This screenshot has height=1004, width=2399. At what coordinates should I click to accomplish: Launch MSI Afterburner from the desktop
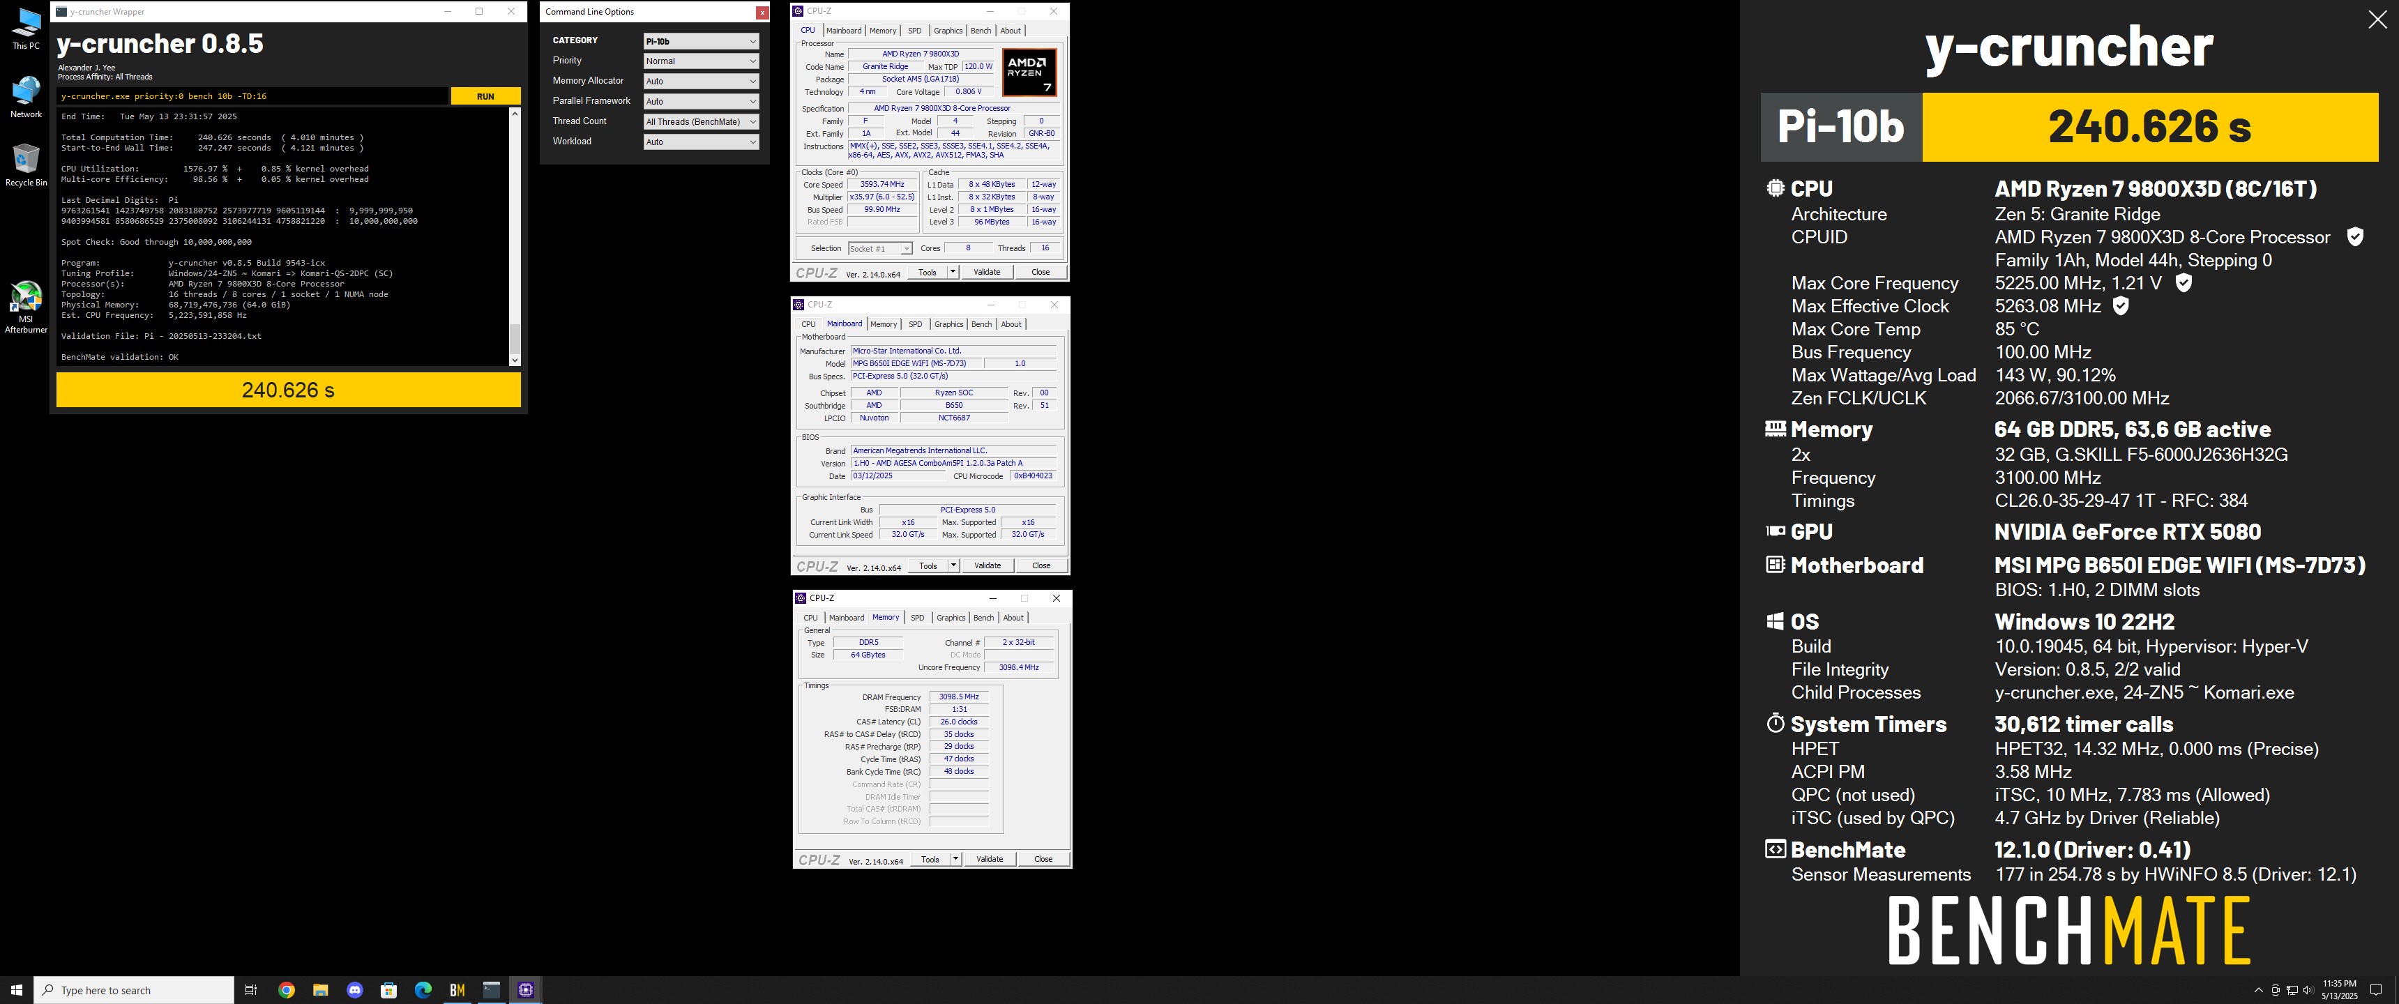26,307
